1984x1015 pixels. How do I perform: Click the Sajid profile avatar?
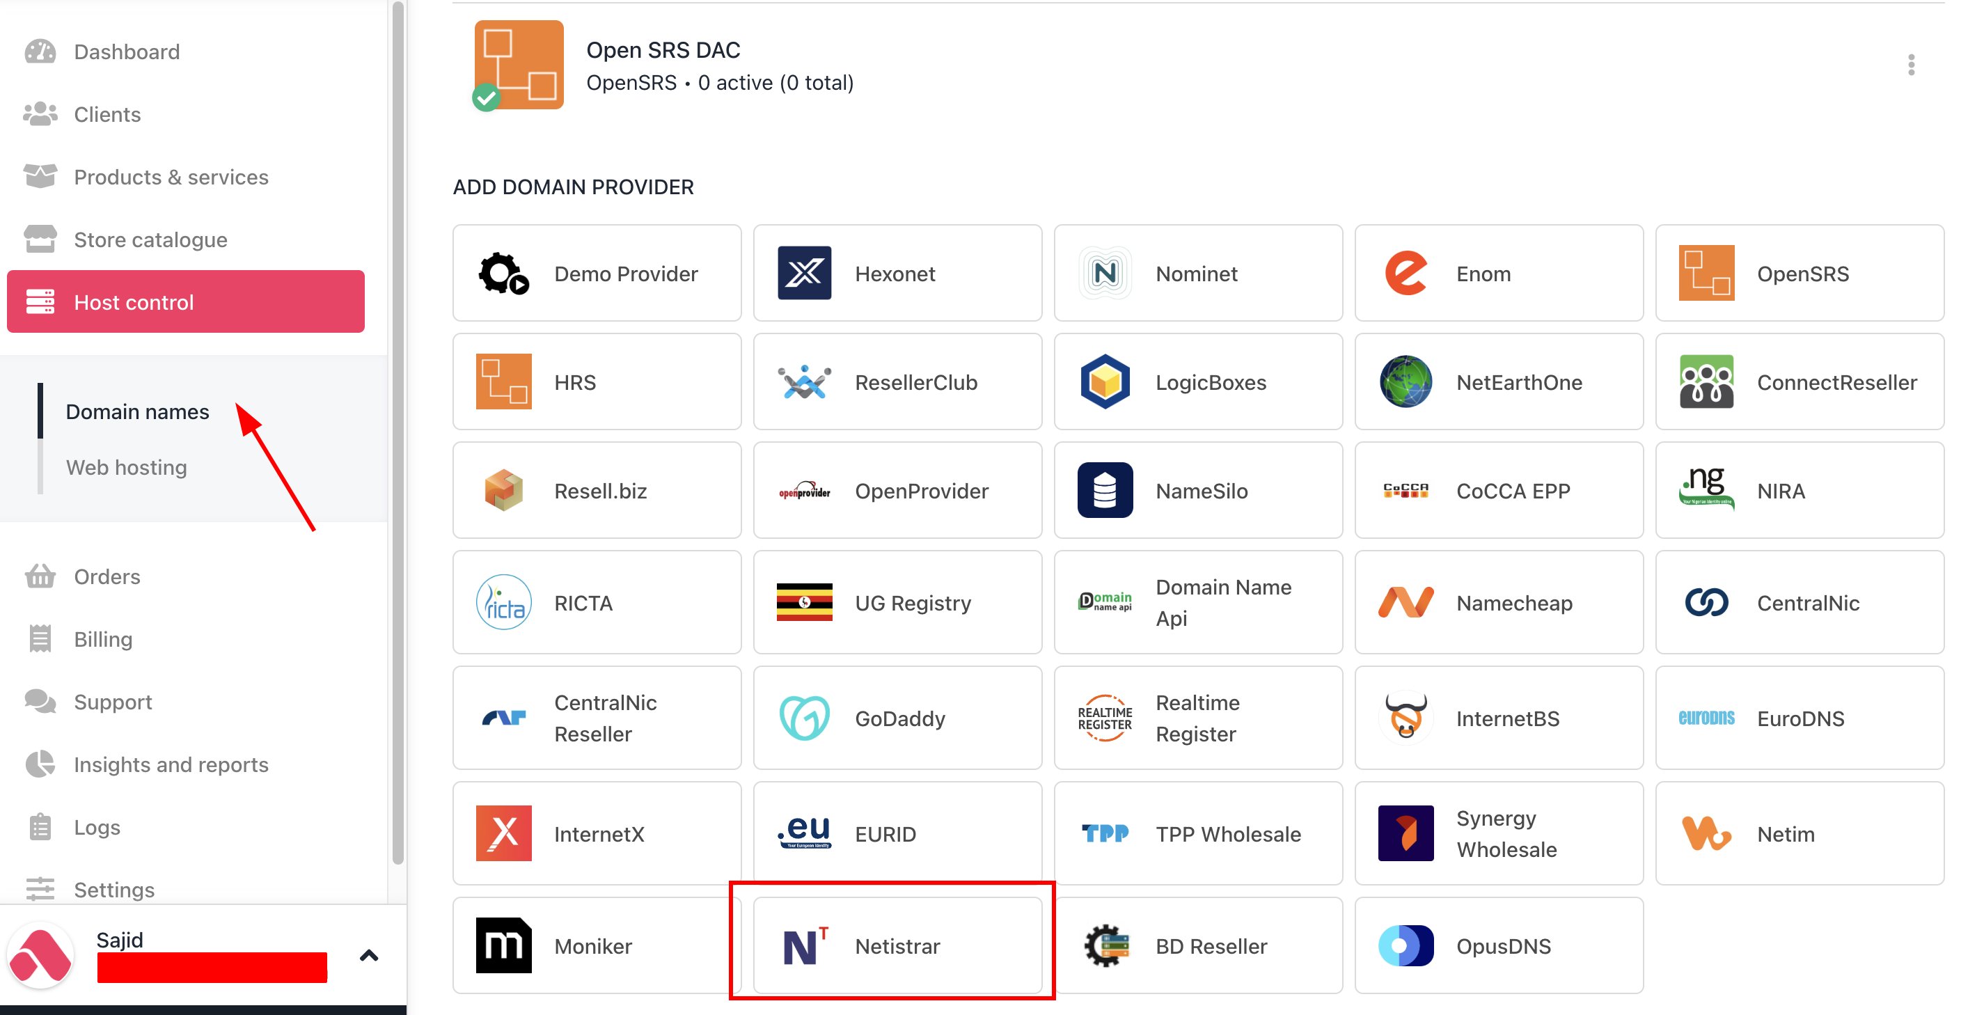tap(41, 955)
